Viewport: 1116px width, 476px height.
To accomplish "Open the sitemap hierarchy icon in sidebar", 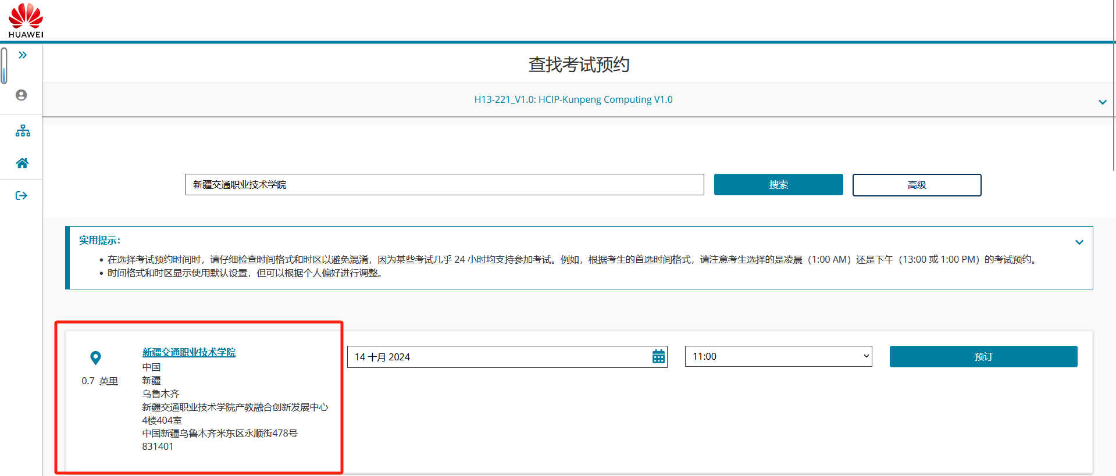I will point(23,131).
